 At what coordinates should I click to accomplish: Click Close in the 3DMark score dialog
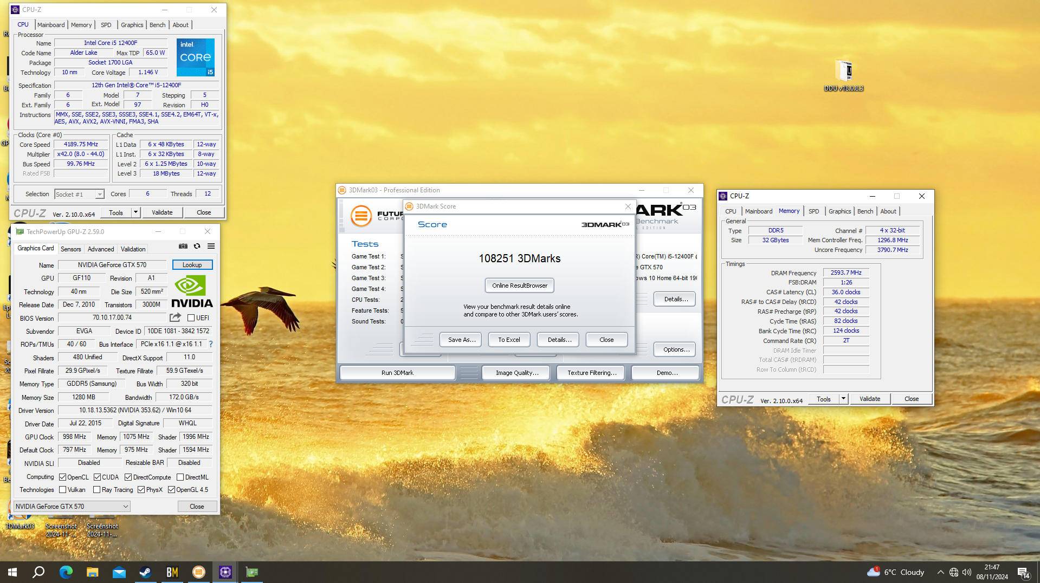tap(606, 340)
